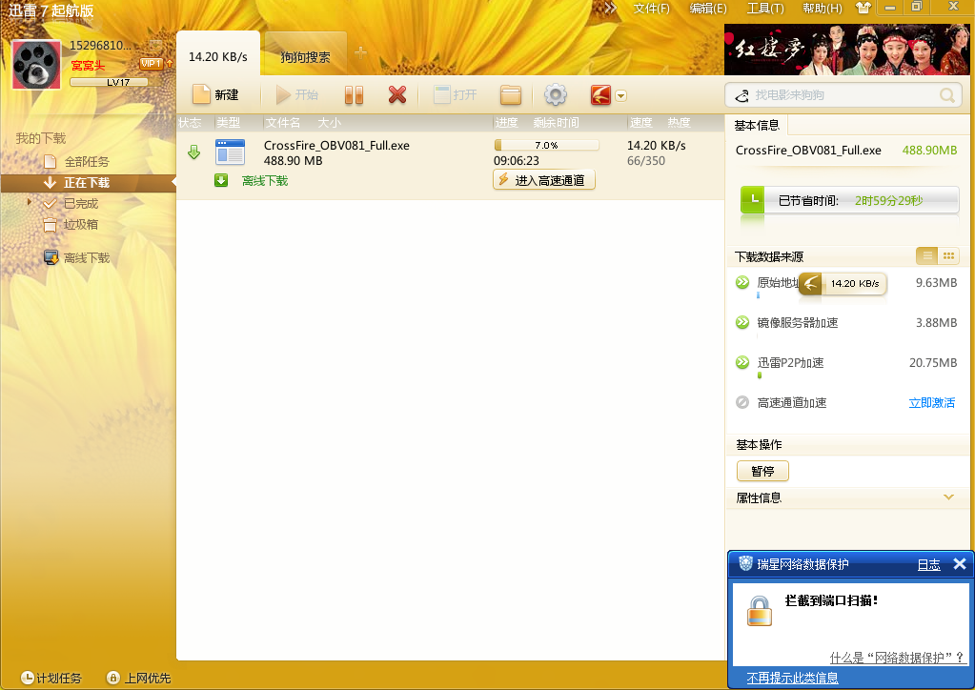Click the Open (打开) file icon

[441, 94]
